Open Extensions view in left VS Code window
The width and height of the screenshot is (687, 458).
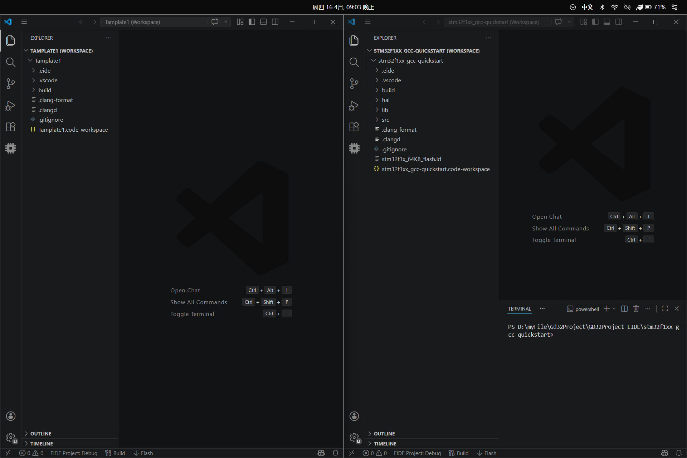click(x=11, y=127)
